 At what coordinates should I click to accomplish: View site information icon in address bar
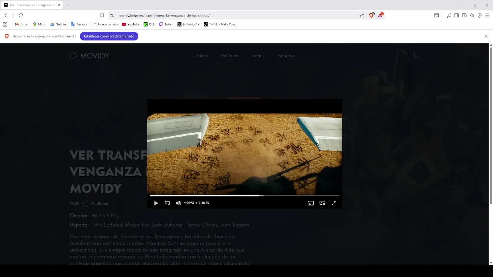112,15
